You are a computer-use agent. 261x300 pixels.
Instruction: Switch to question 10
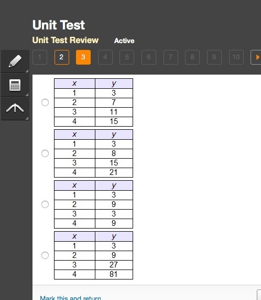[236, 57]
